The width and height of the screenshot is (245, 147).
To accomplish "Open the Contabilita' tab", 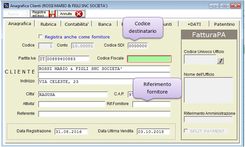I will (76, 24).
